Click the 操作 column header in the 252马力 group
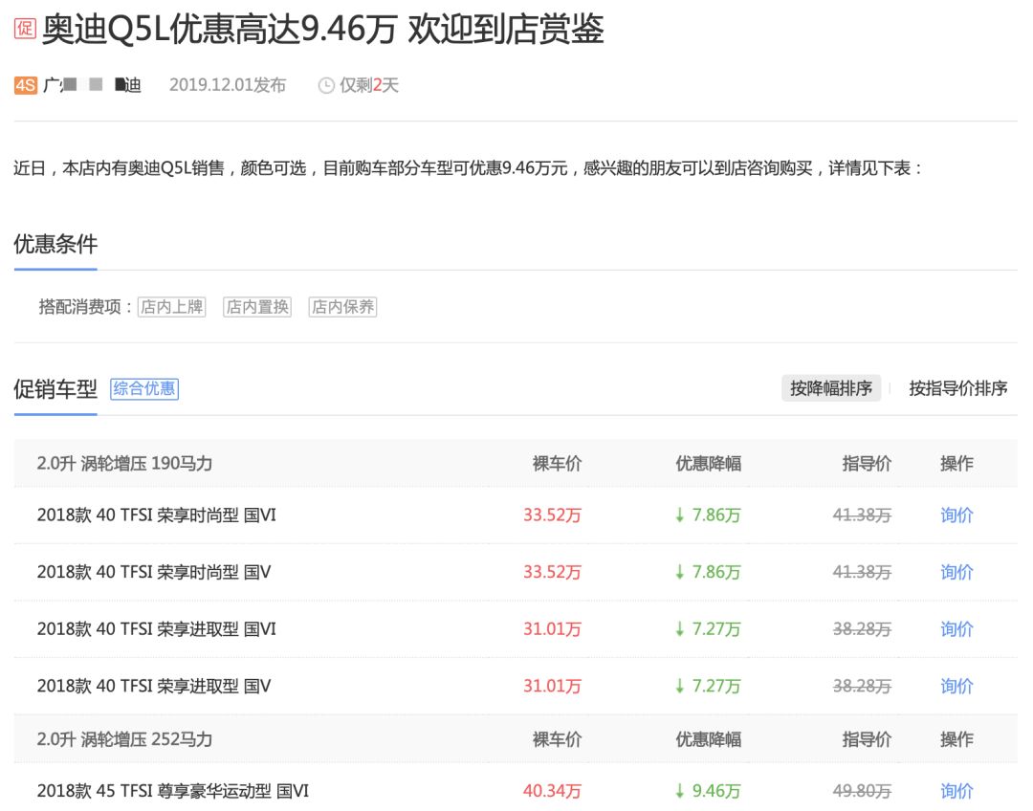 pyautogui.click(x=956, y=740)
